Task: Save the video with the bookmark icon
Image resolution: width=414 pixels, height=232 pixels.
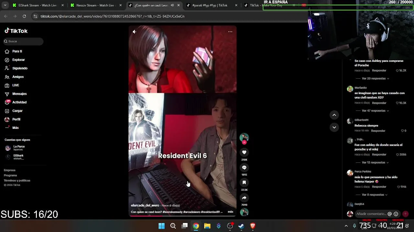Action: [244, 183]
